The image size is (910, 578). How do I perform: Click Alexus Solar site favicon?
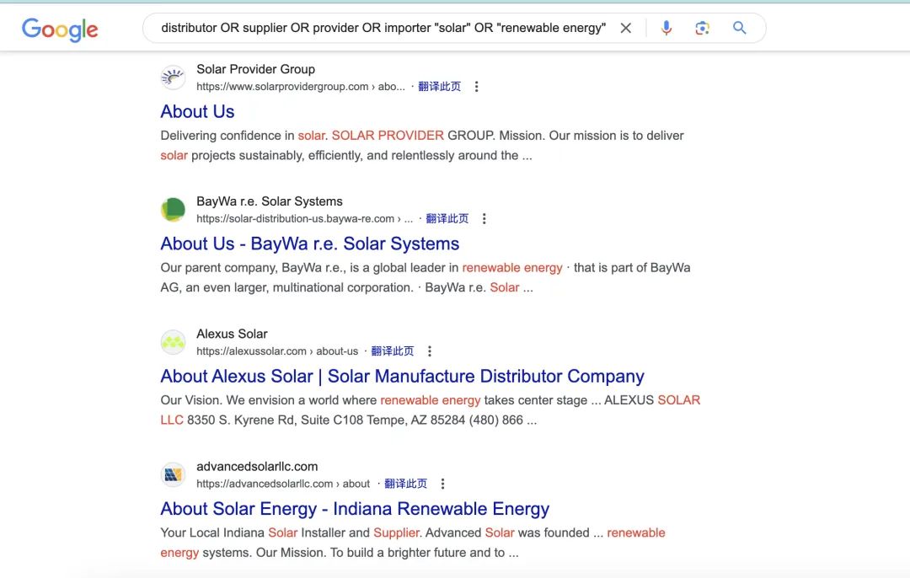tap(173, 342)
